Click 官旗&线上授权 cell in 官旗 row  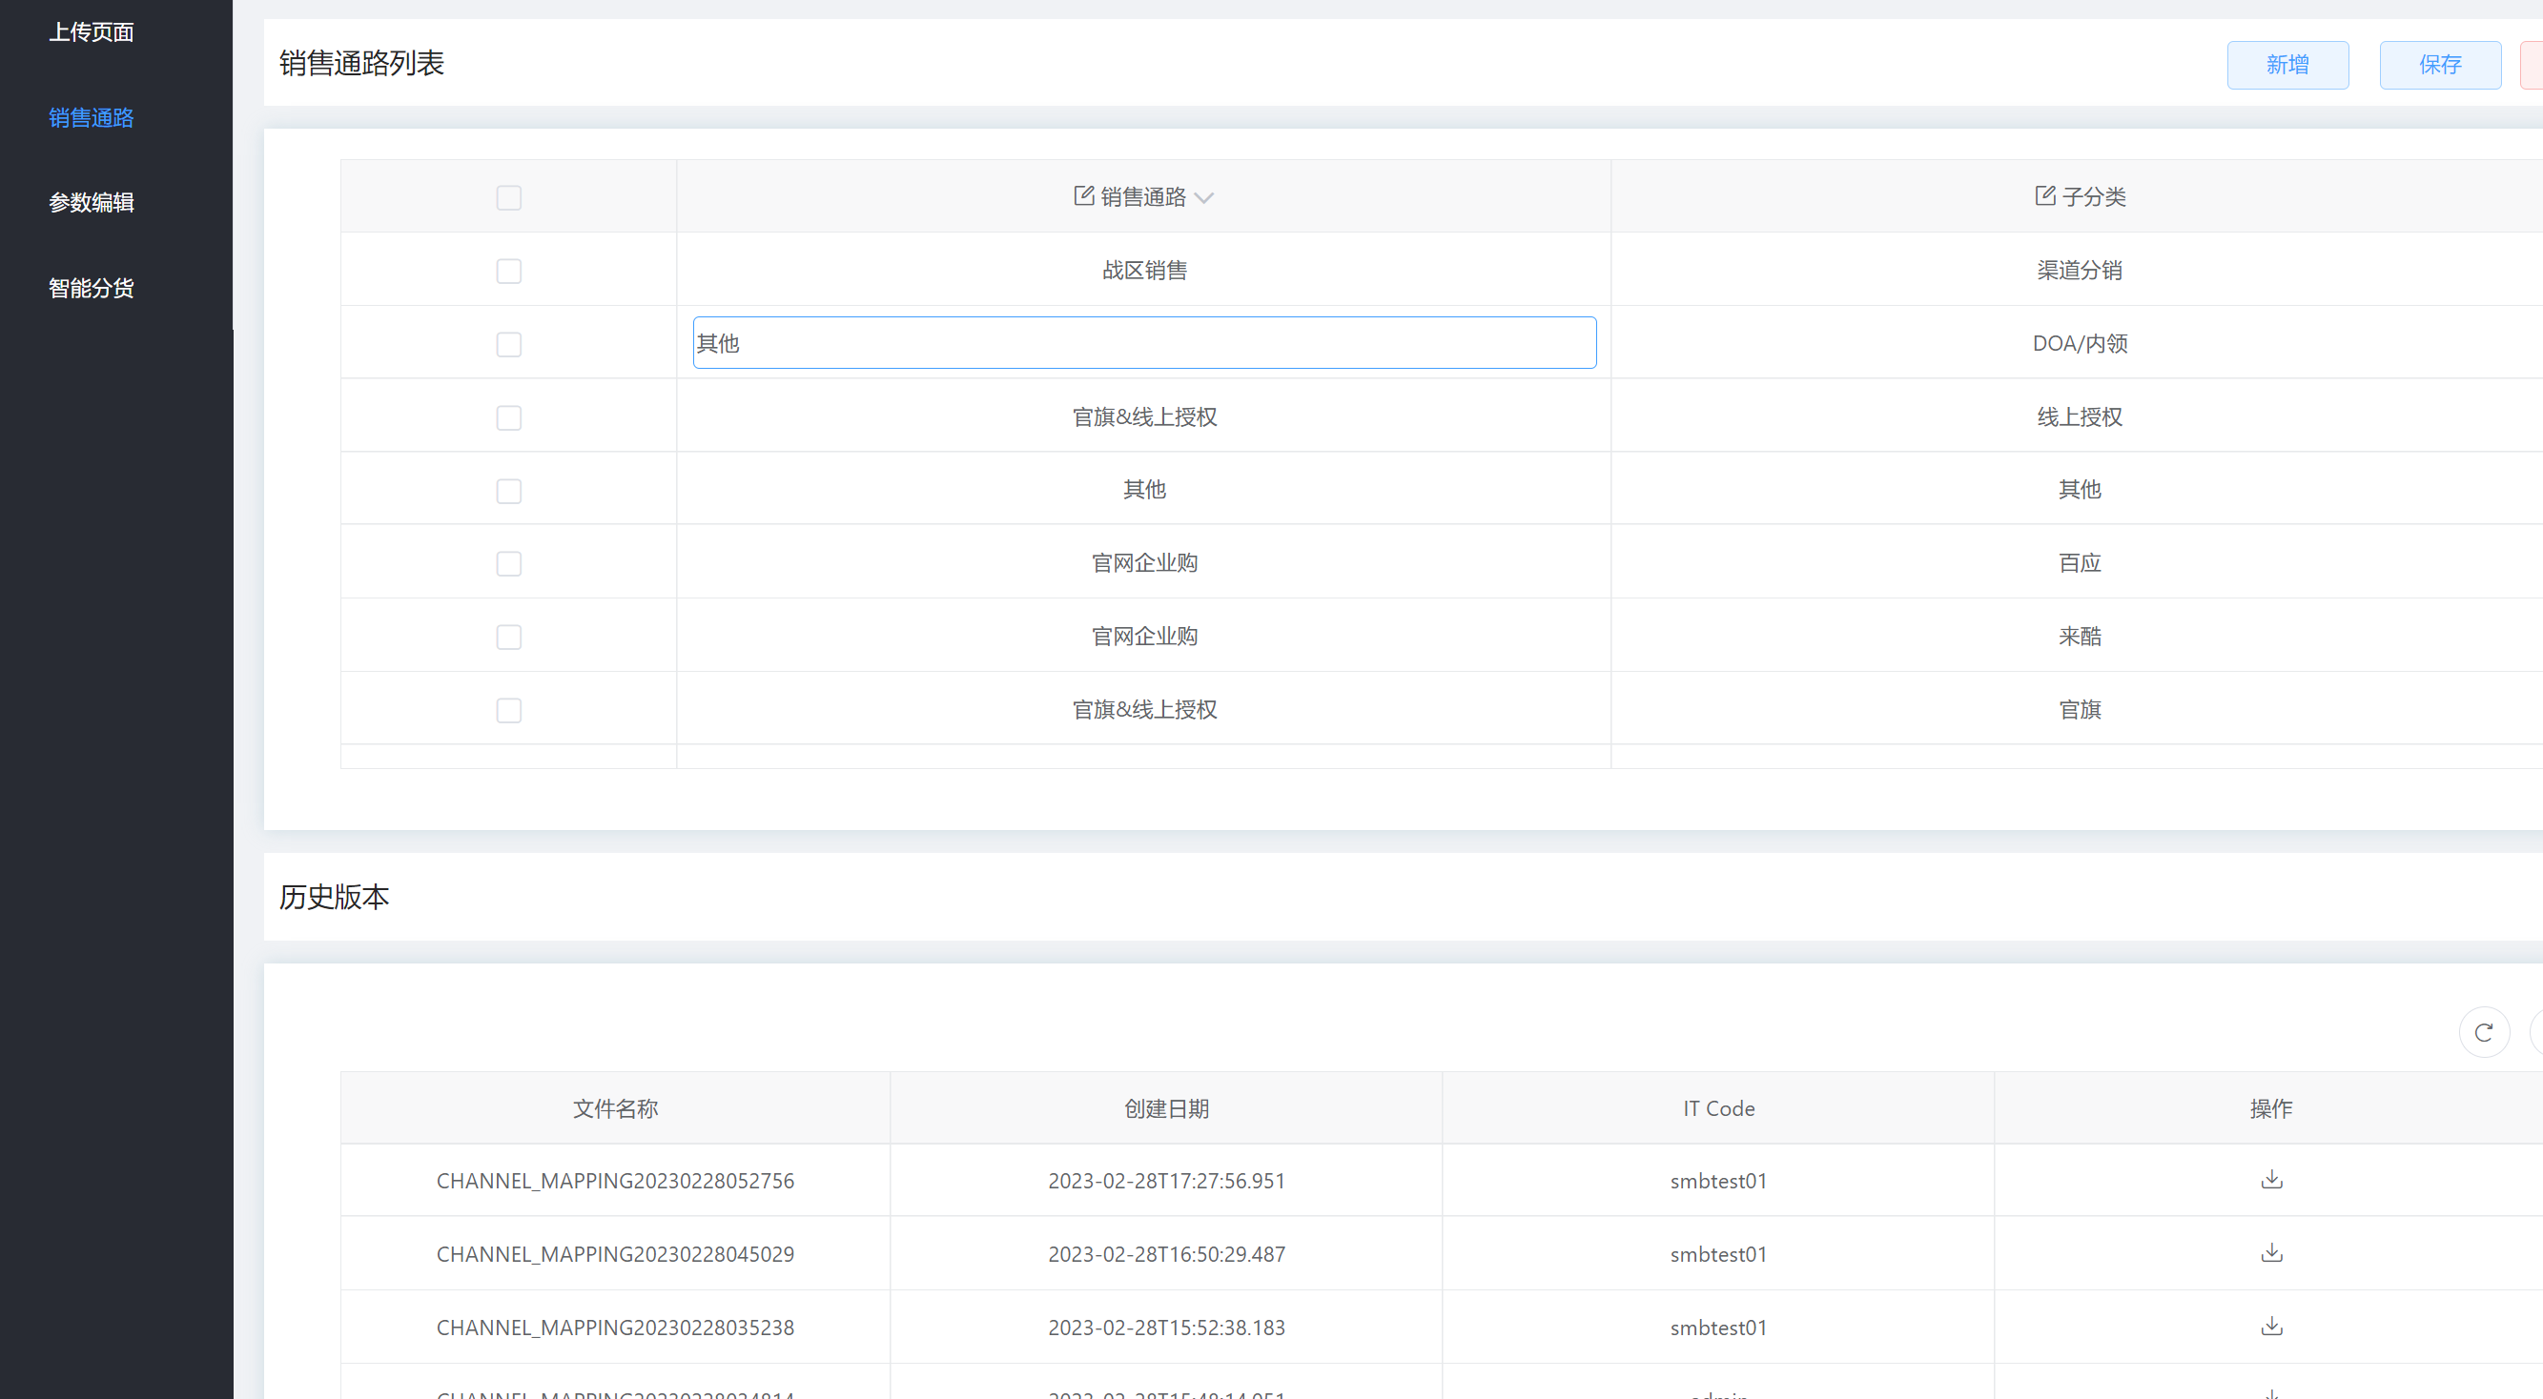(1144, 709)
